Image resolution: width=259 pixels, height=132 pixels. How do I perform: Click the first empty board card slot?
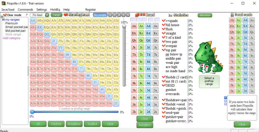click(133, 20)
